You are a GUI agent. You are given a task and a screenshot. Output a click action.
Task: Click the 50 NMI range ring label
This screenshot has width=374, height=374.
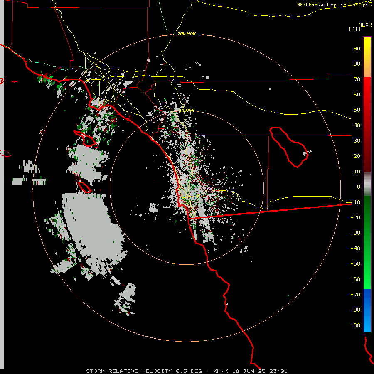click(x=187, y=111)
